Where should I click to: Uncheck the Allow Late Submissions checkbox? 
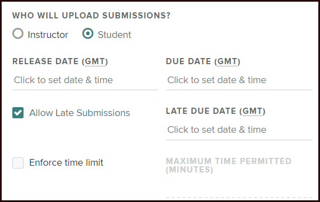pos(18,113)
